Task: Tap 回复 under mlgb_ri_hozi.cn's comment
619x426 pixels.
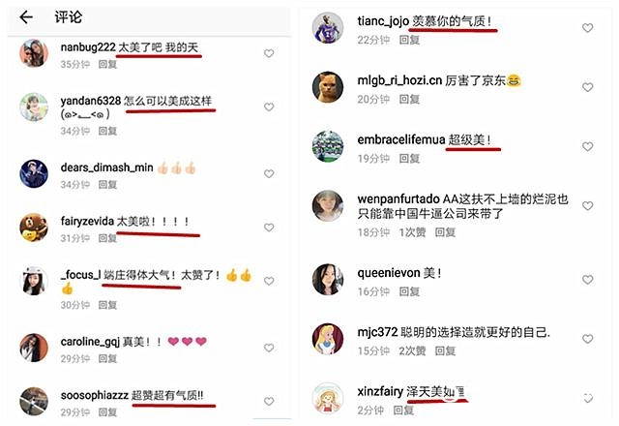Action: 409,99
